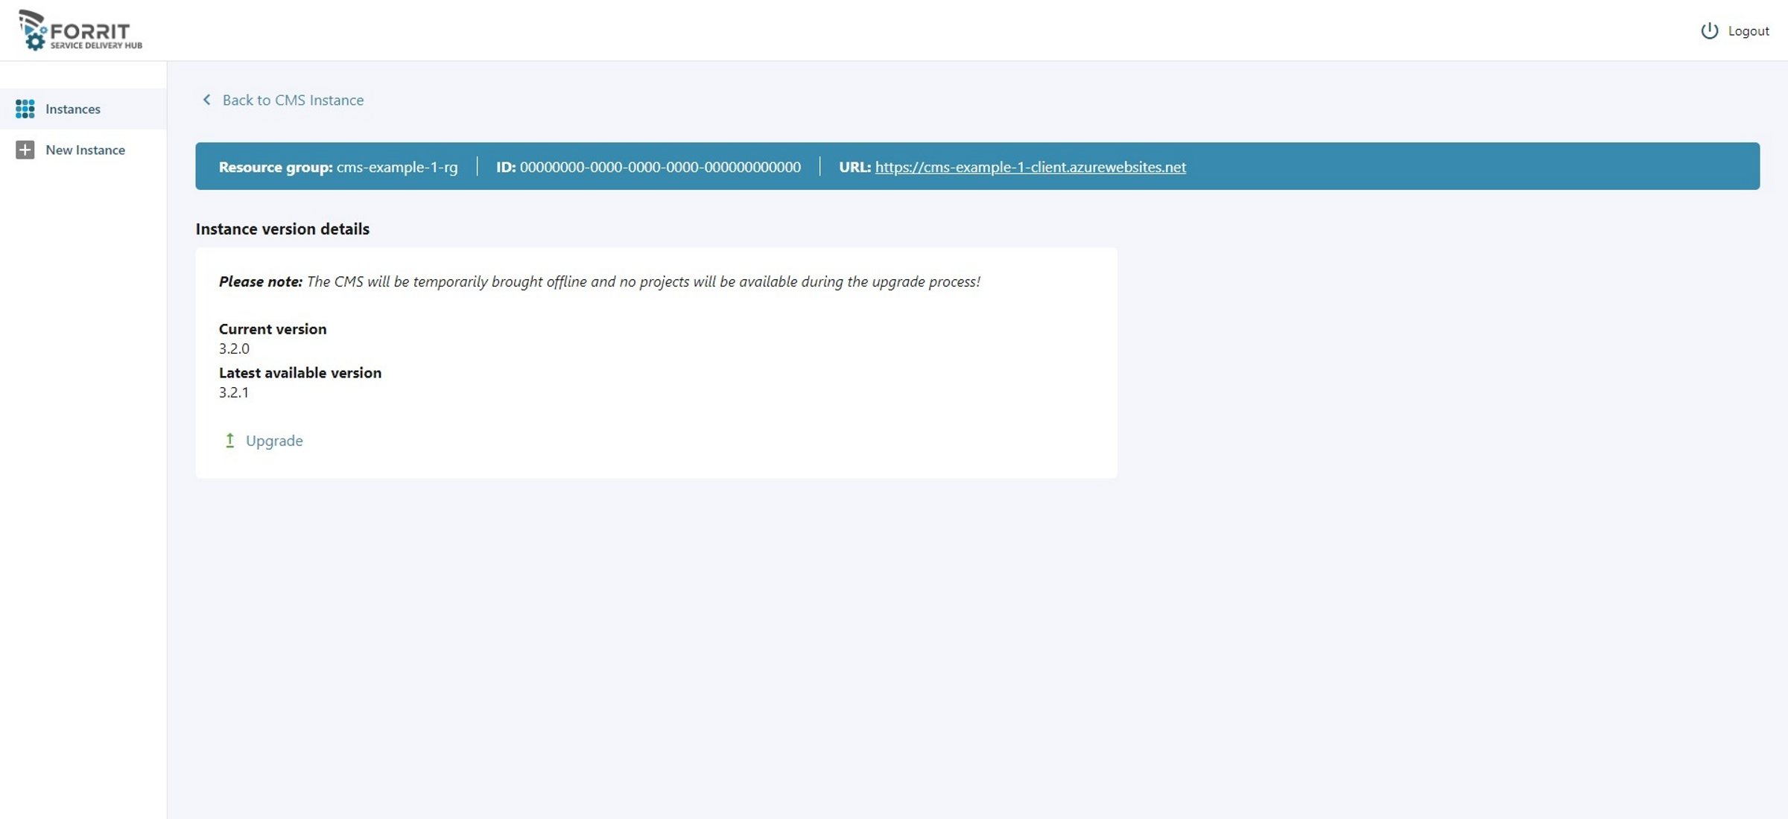This screenshot has height=819, width=1788.
Task: Click the Forrit Service Delivery Hub logo
Action: pyautogui.click(x=80, y=31)
